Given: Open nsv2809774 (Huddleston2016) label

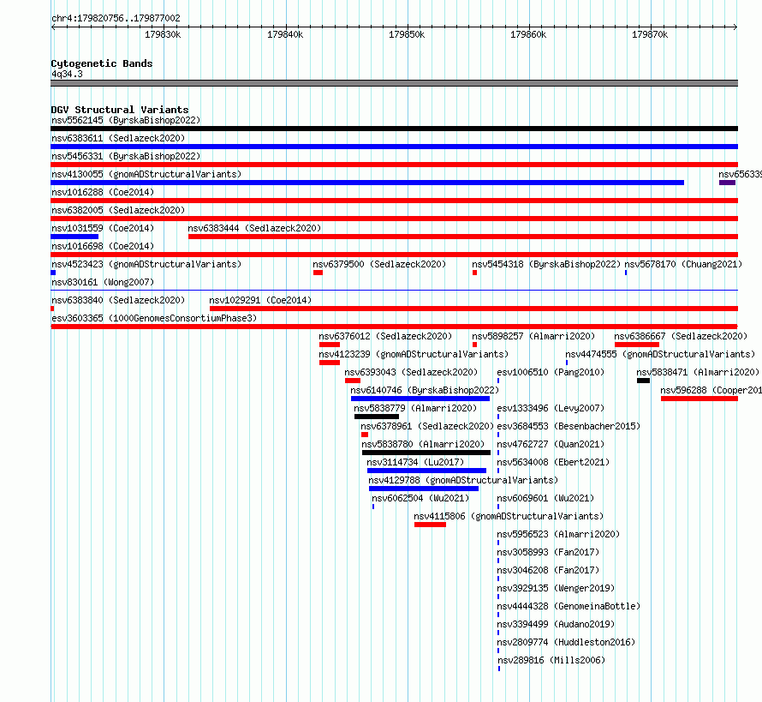Looking at the screenshot, I should click(566, 642).
